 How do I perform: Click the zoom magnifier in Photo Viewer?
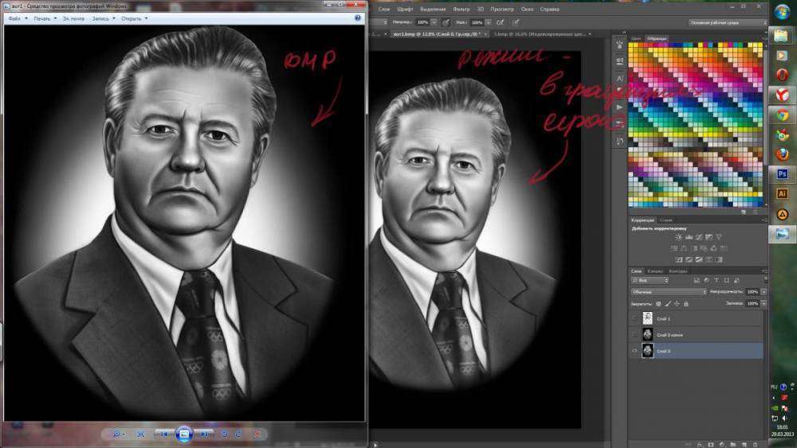[x=117, y=434]
